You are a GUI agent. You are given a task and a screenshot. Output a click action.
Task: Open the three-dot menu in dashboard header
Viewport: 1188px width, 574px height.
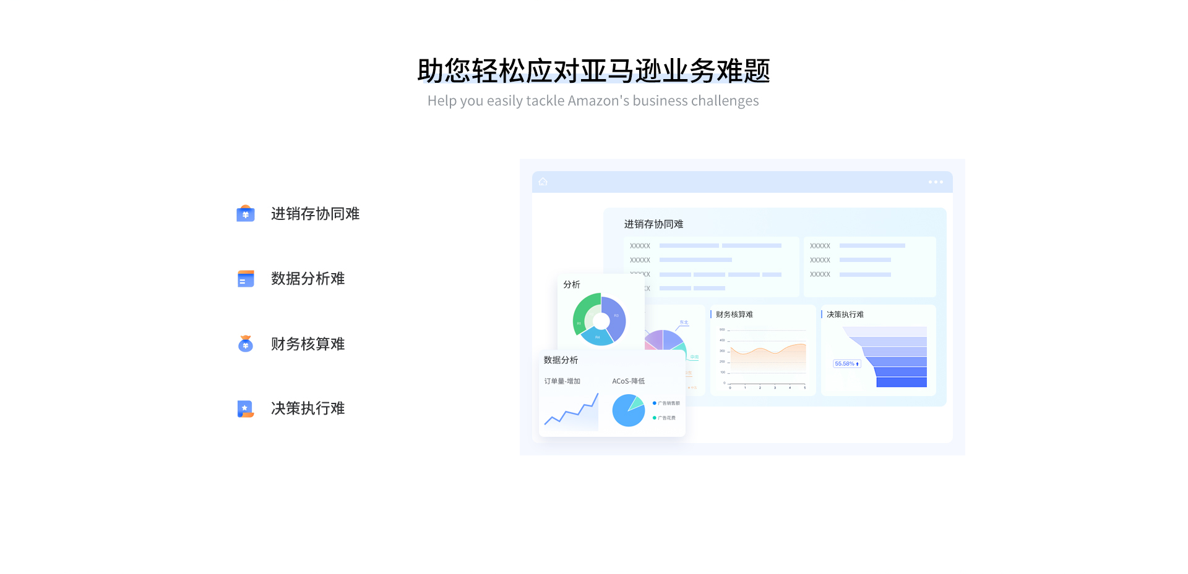coord(936,182)
